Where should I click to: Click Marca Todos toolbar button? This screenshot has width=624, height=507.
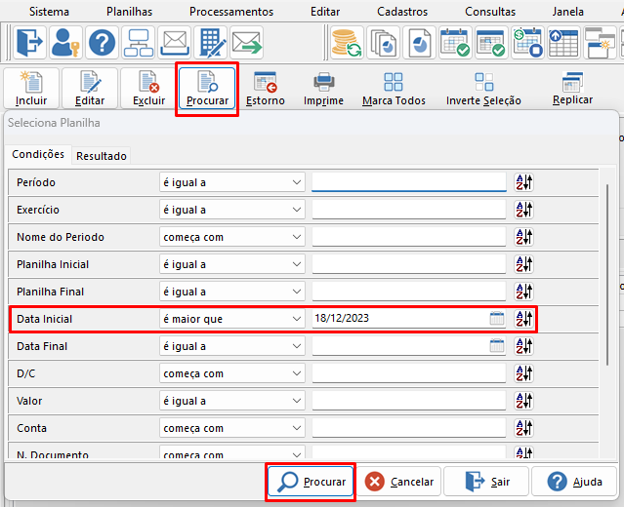(394, 88)
